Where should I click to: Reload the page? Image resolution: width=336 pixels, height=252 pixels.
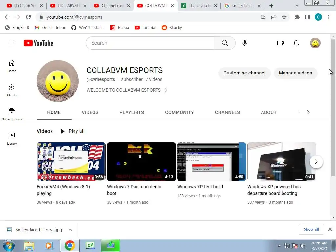[28, 17]
